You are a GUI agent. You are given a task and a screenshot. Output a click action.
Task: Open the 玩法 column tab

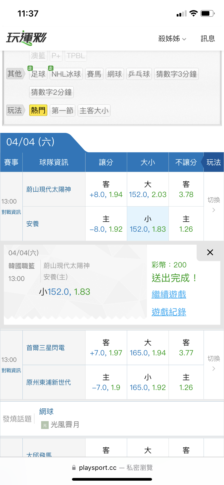(213, 162)
